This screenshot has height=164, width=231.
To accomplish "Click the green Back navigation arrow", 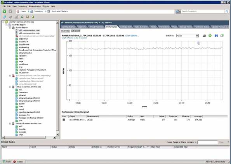I will click(4, 11).
